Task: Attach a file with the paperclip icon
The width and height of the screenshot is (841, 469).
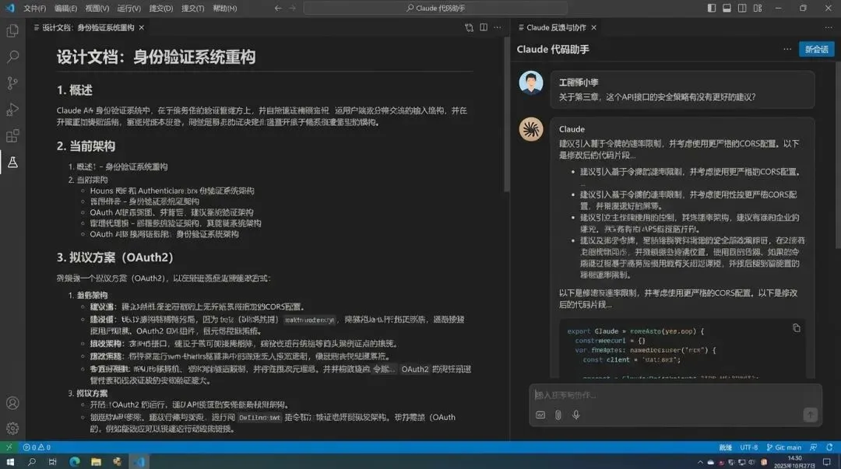Action: pos(558,415)
